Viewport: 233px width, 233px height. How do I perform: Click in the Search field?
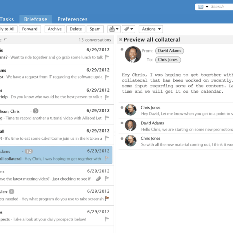click(221, 7)
